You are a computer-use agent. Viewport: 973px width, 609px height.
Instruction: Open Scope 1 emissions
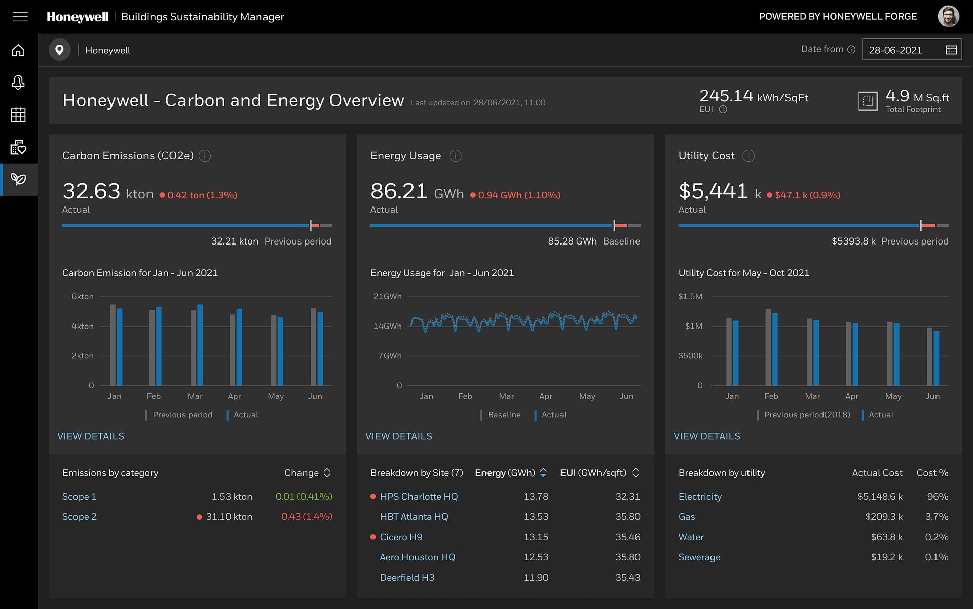pyautogui.click(x=79, y=497)
